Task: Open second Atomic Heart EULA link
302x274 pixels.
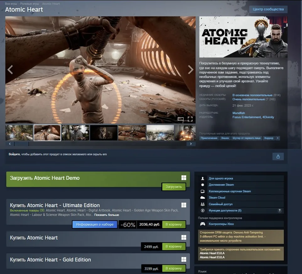Action: tap(212, 257)
